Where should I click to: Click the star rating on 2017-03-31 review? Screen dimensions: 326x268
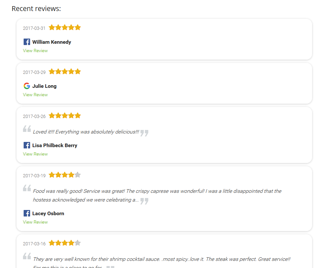coord(65,28)
